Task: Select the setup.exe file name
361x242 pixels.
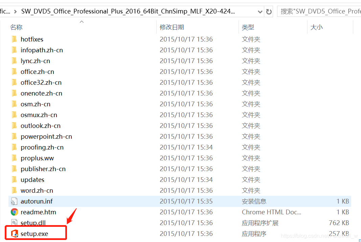Action: [x=34, y=234]
